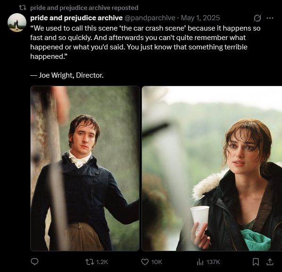Screen dimensions: 282x272
Task: Visit the @pandparchive handle link
Action: [x=149, y=18]
